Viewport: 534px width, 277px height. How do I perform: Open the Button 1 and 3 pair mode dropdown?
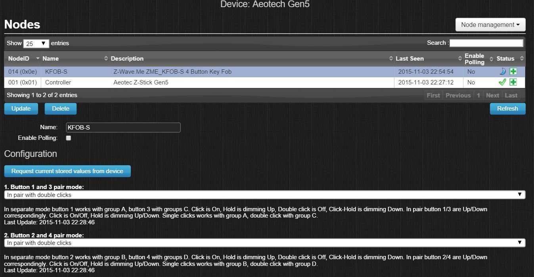265,195
